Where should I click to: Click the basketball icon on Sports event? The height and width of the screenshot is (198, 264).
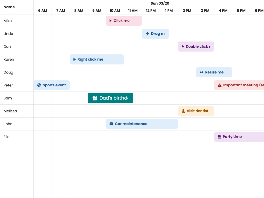click(39, 85)
